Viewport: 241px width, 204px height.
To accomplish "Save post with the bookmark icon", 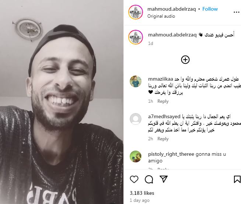I will 237,179.
